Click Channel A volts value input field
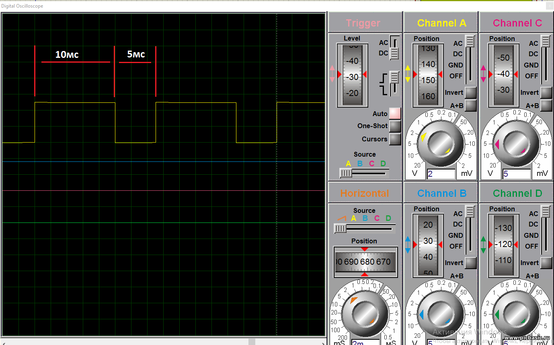 441,174
